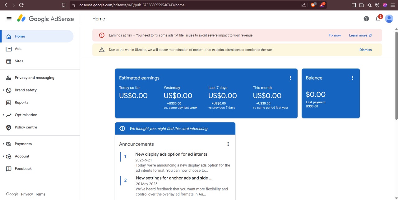Open announcement New settings for anchor ads

[174, 178]
